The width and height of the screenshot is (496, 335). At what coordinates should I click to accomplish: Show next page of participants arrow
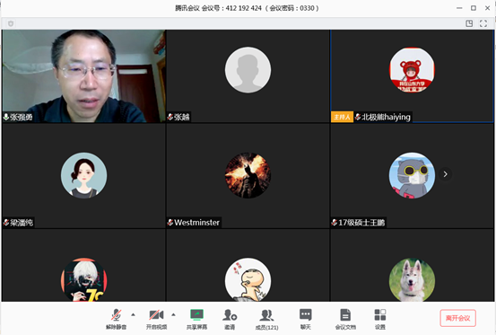445,174
